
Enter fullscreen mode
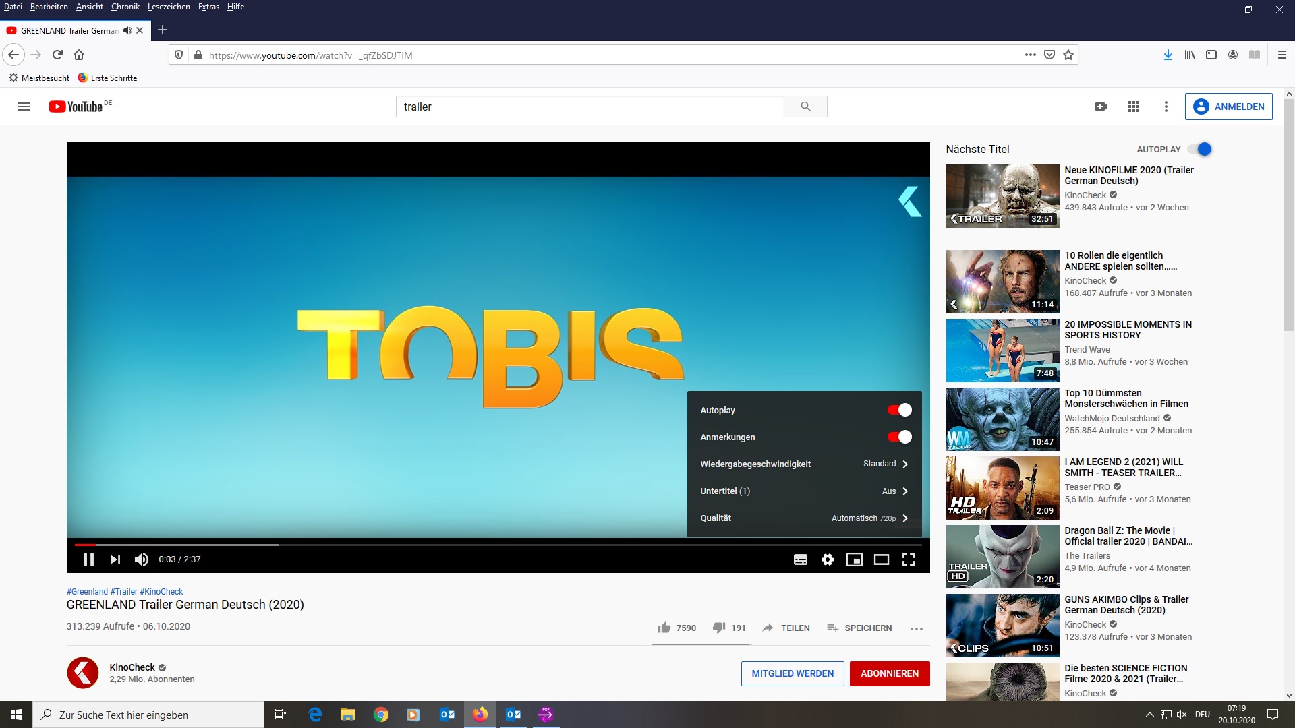click(x=909, y=559)
